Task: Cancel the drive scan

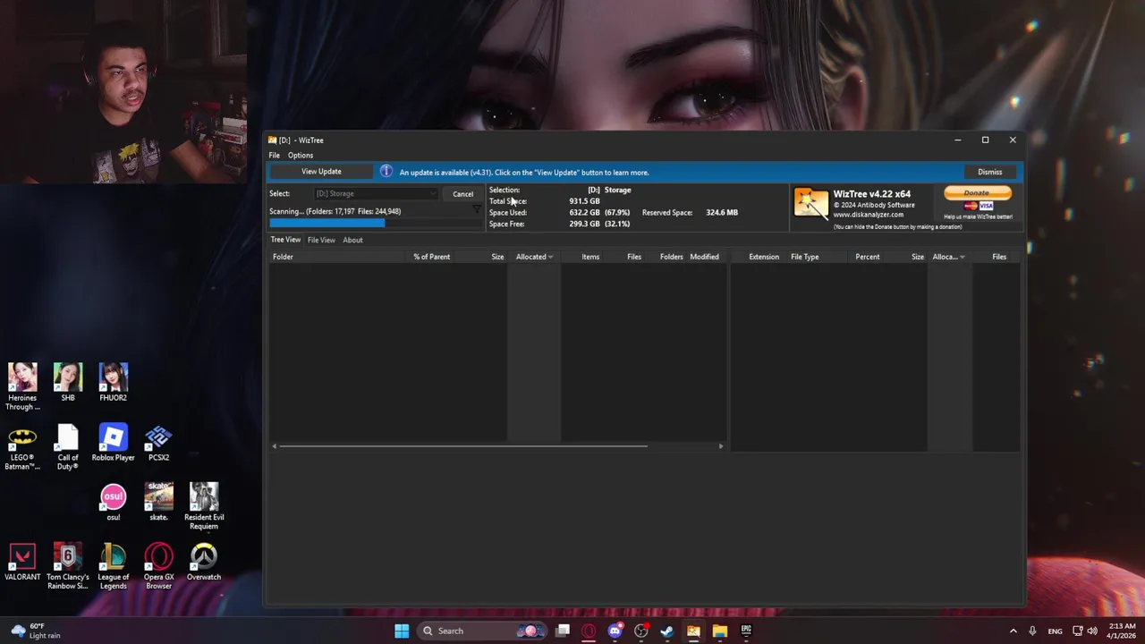Action: tap(462, 194)
